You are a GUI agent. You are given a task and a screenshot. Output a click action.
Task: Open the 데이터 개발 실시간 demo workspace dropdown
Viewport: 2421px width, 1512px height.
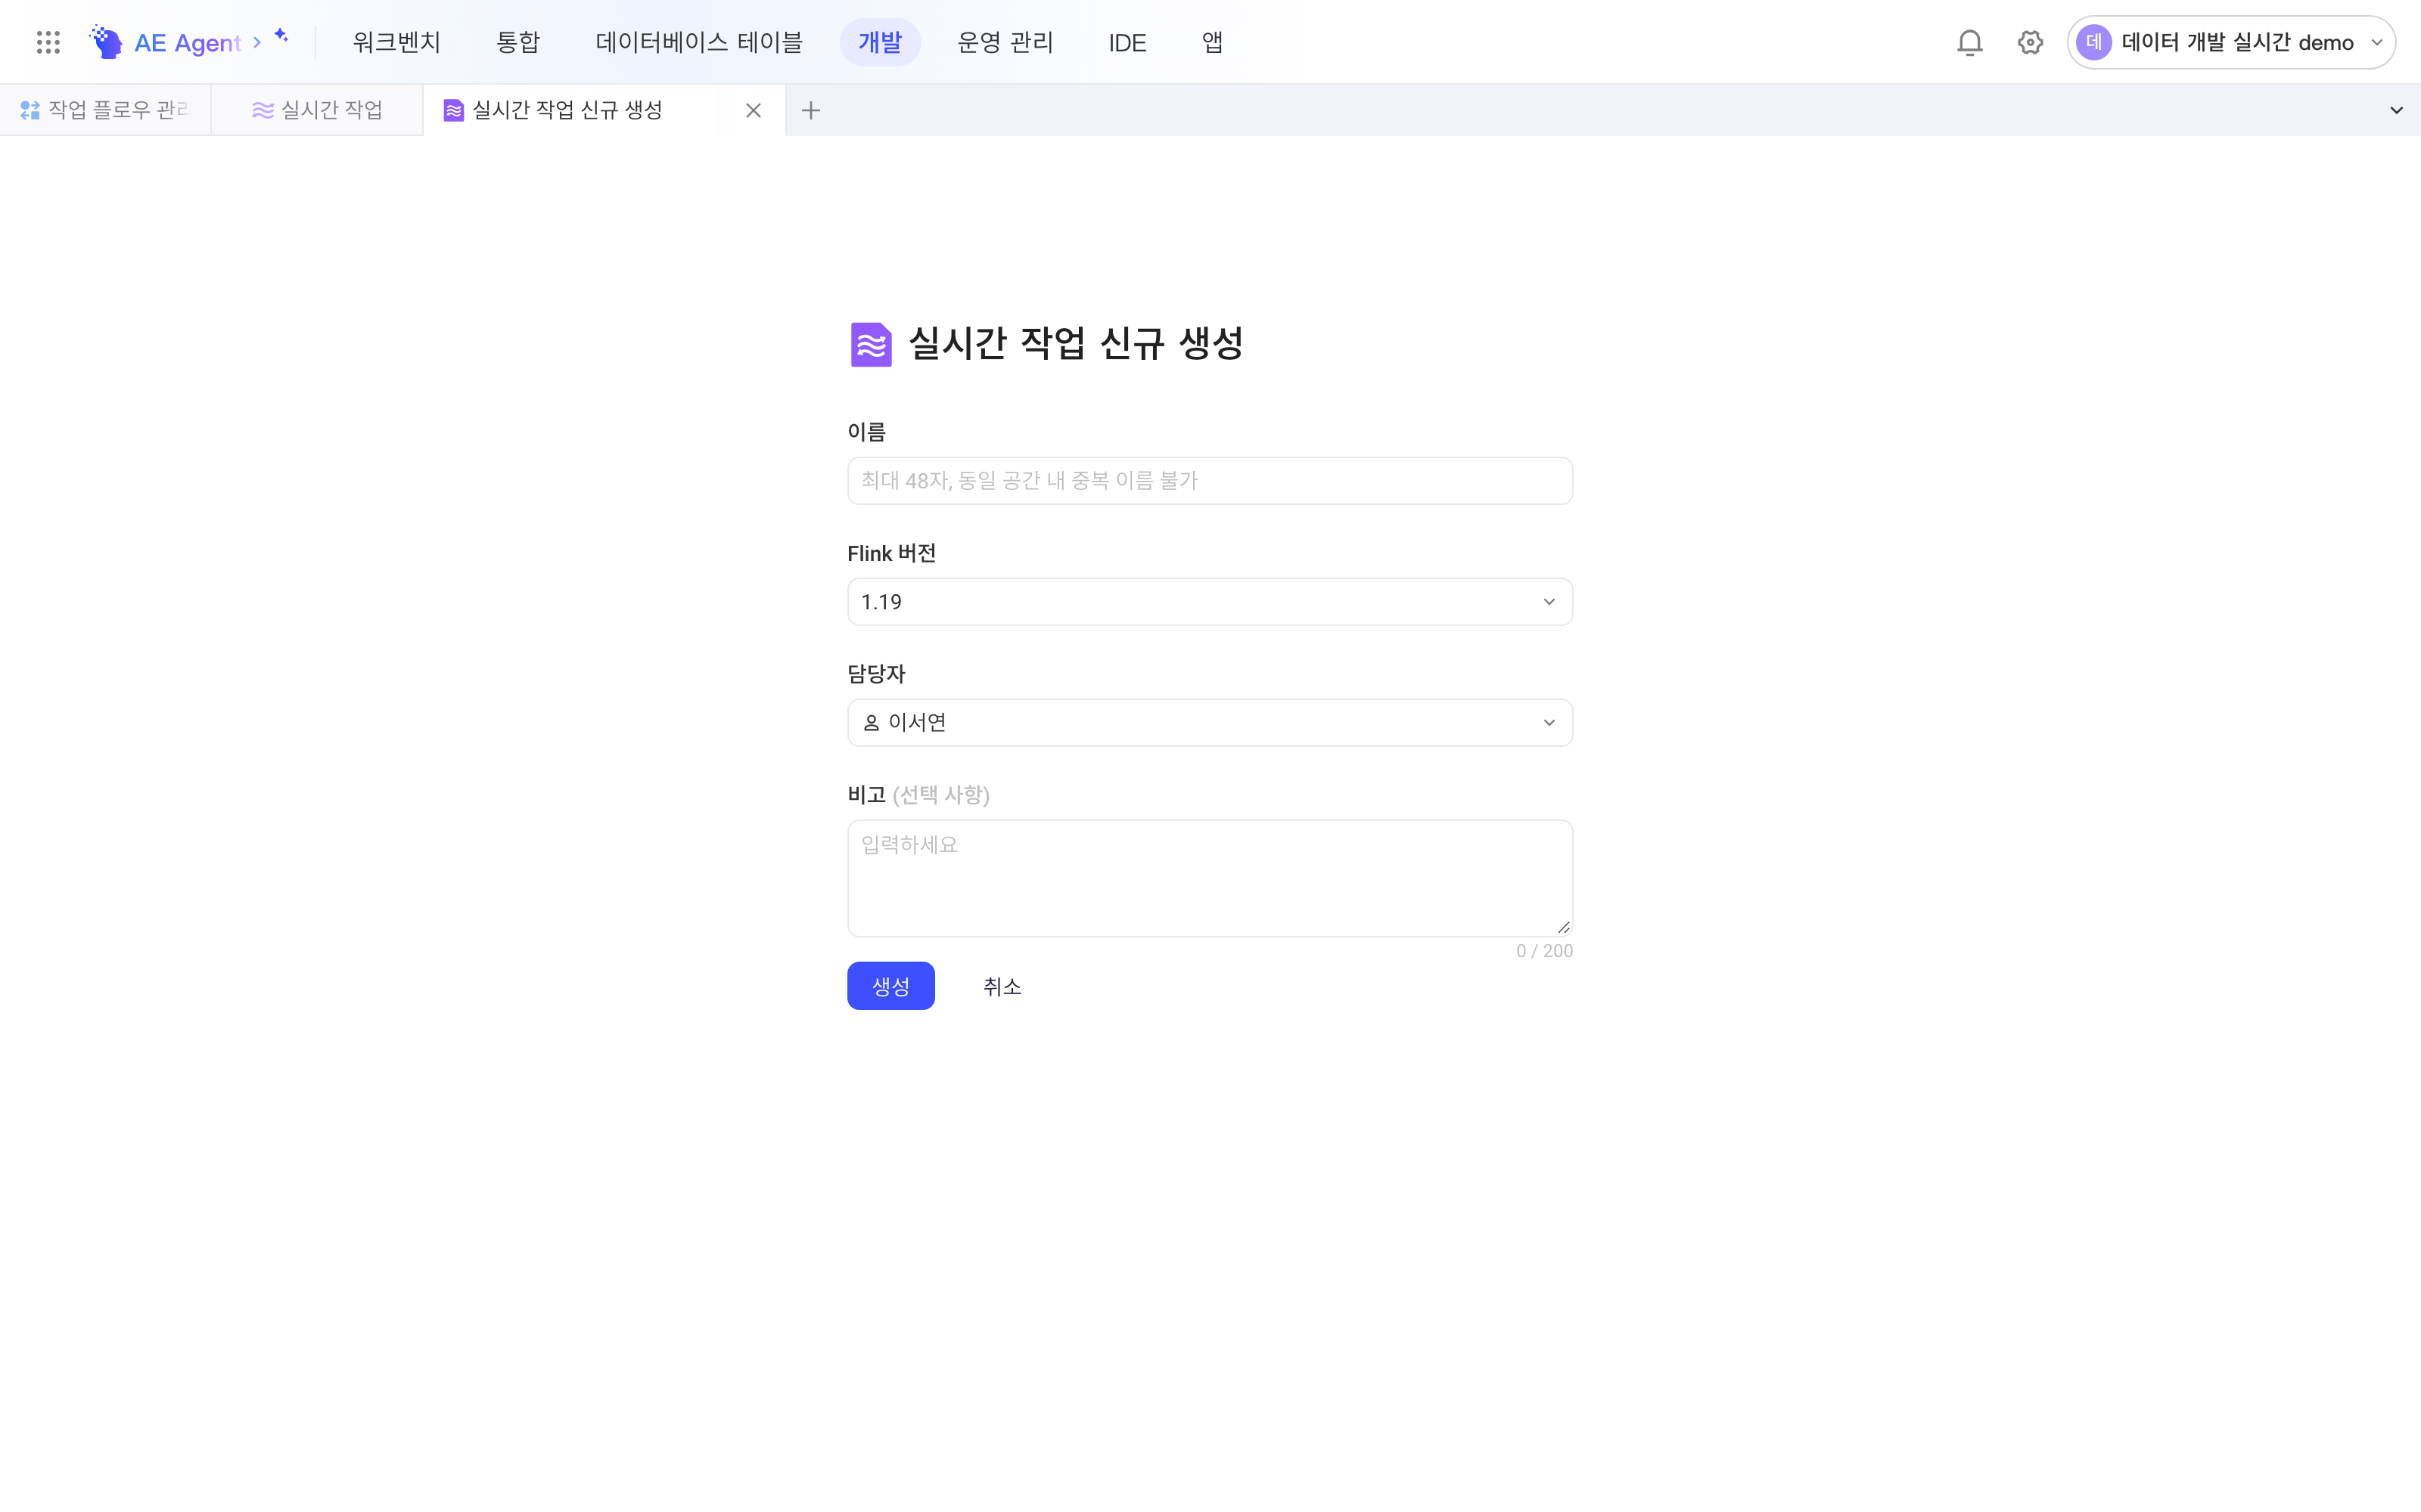click(2231, 42)
